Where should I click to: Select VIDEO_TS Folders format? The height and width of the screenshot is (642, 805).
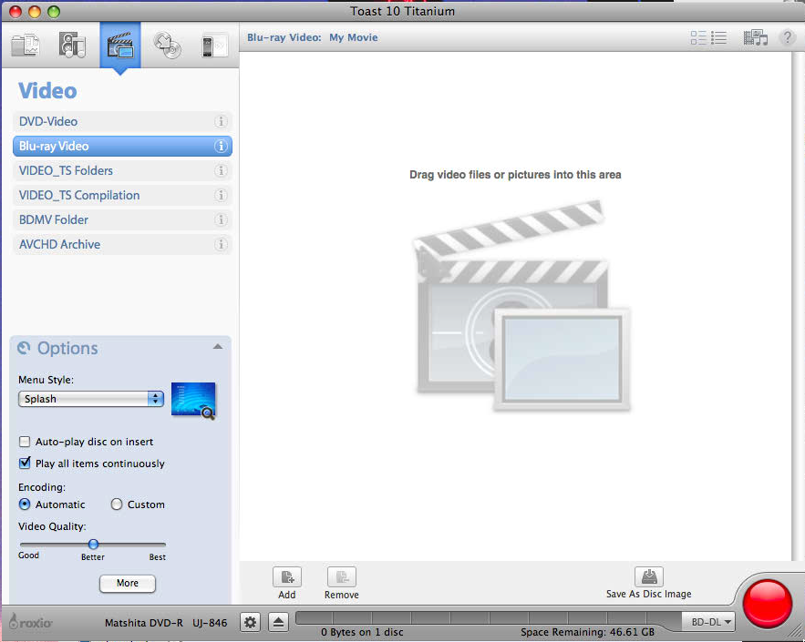(122, 171)
